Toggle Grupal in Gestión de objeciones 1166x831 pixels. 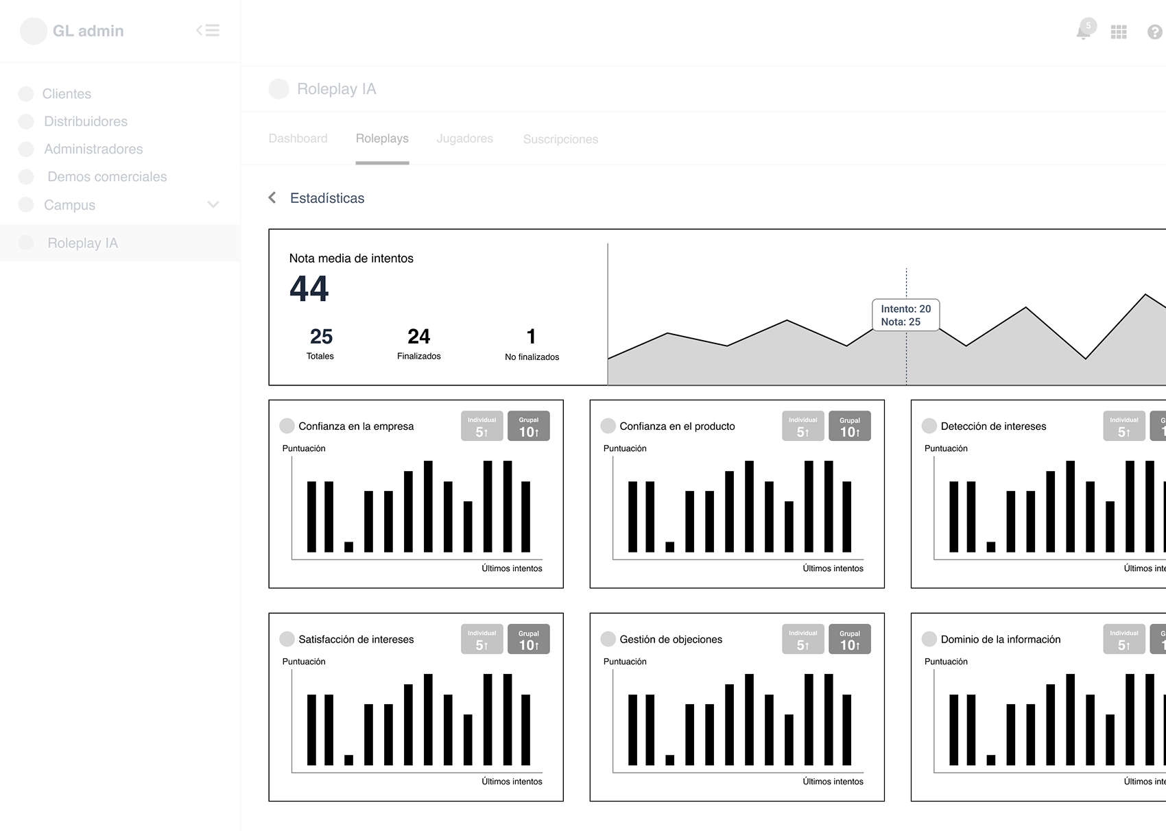pos(850,639)
